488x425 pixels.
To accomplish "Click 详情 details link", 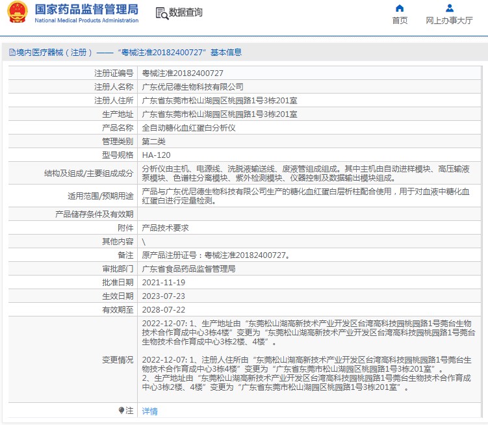I will (x=149, y=411).
